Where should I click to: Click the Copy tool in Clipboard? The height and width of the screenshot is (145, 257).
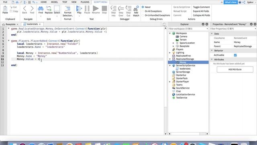coord(14,11)
